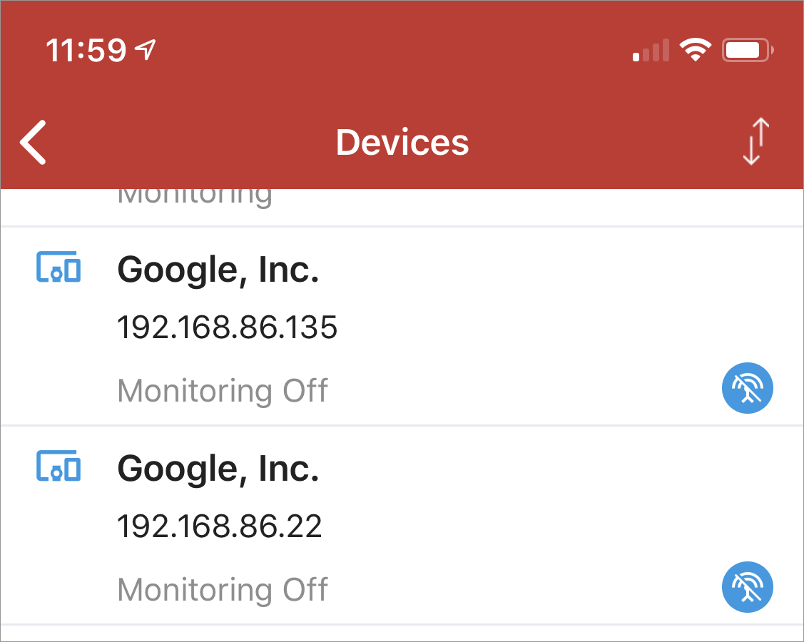
Task: Open the Google, Inc. 192.168.86.135 entry
Action: [x=402, y=326]
